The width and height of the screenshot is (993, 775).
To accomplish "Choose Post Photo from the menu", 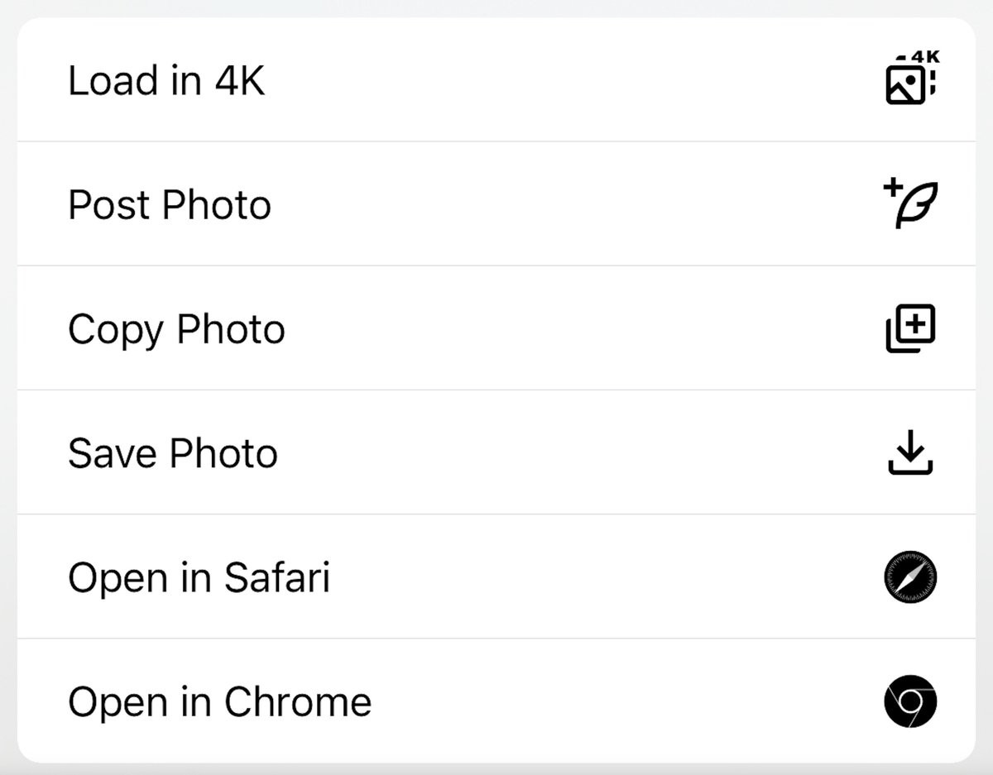I will click(496, 204).
